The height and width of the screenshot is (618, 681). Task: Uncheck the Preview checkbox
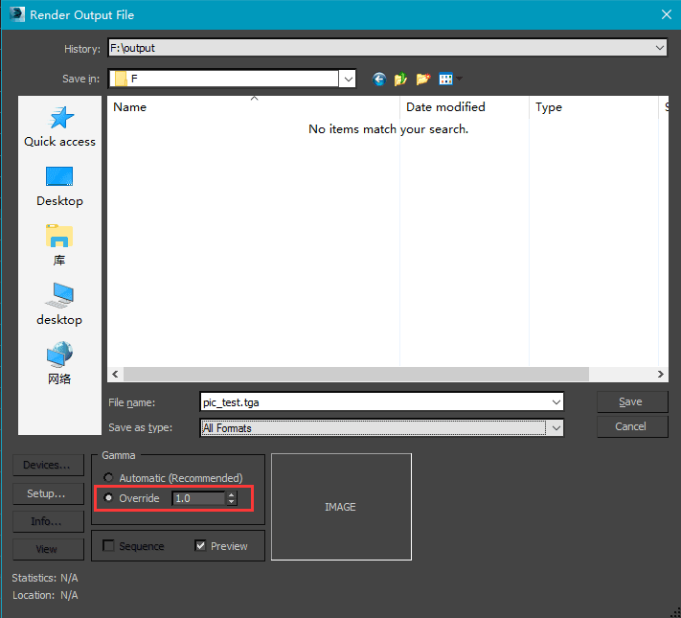click(x=200, y=546)
